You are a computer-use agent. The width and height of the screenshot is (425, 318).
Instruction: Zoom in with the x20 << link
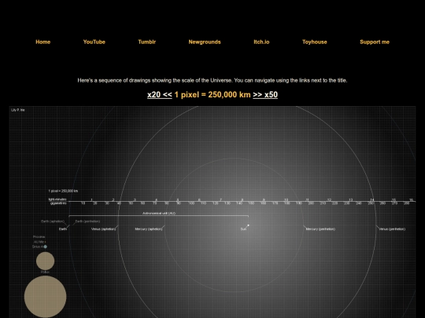(160, 95)
